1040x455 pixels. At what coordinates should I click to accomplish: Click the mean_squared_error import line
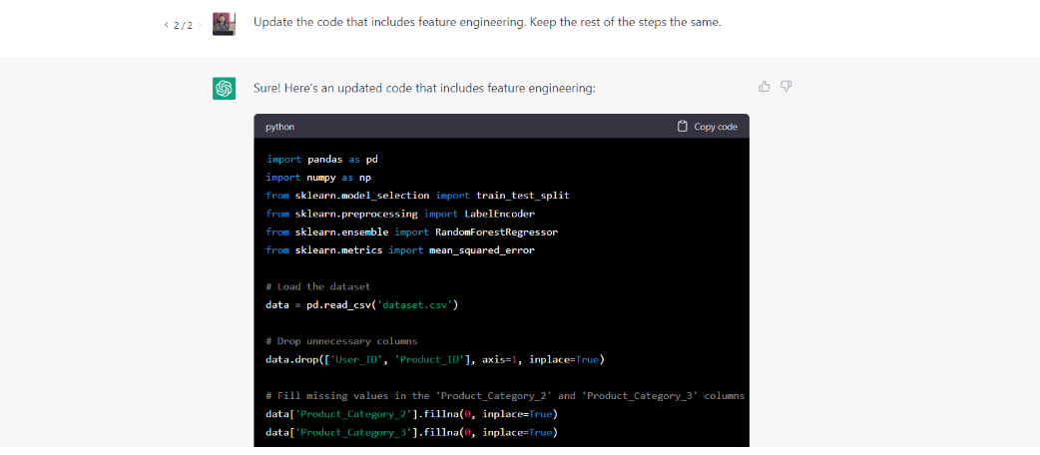(400, 250)
